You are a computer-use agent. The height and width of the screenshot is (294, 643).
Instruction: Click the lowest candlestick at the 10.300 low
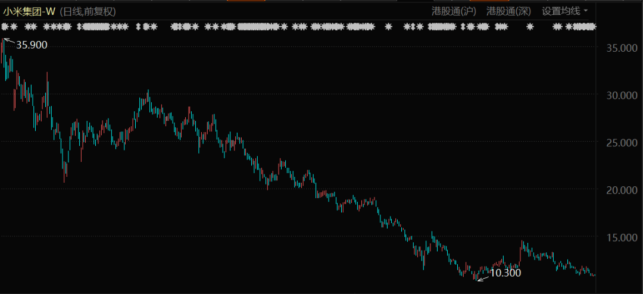click(476, 277)
